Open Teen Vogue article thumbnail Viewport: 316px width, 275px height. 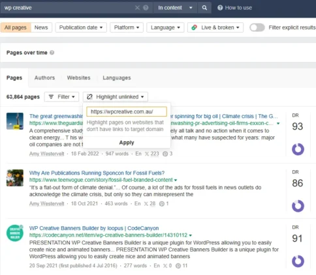pos(15,178)
